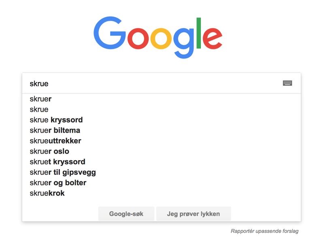Choose the plain "skrue" suggestion
324x250 pixels.
(x=39, y=109)
